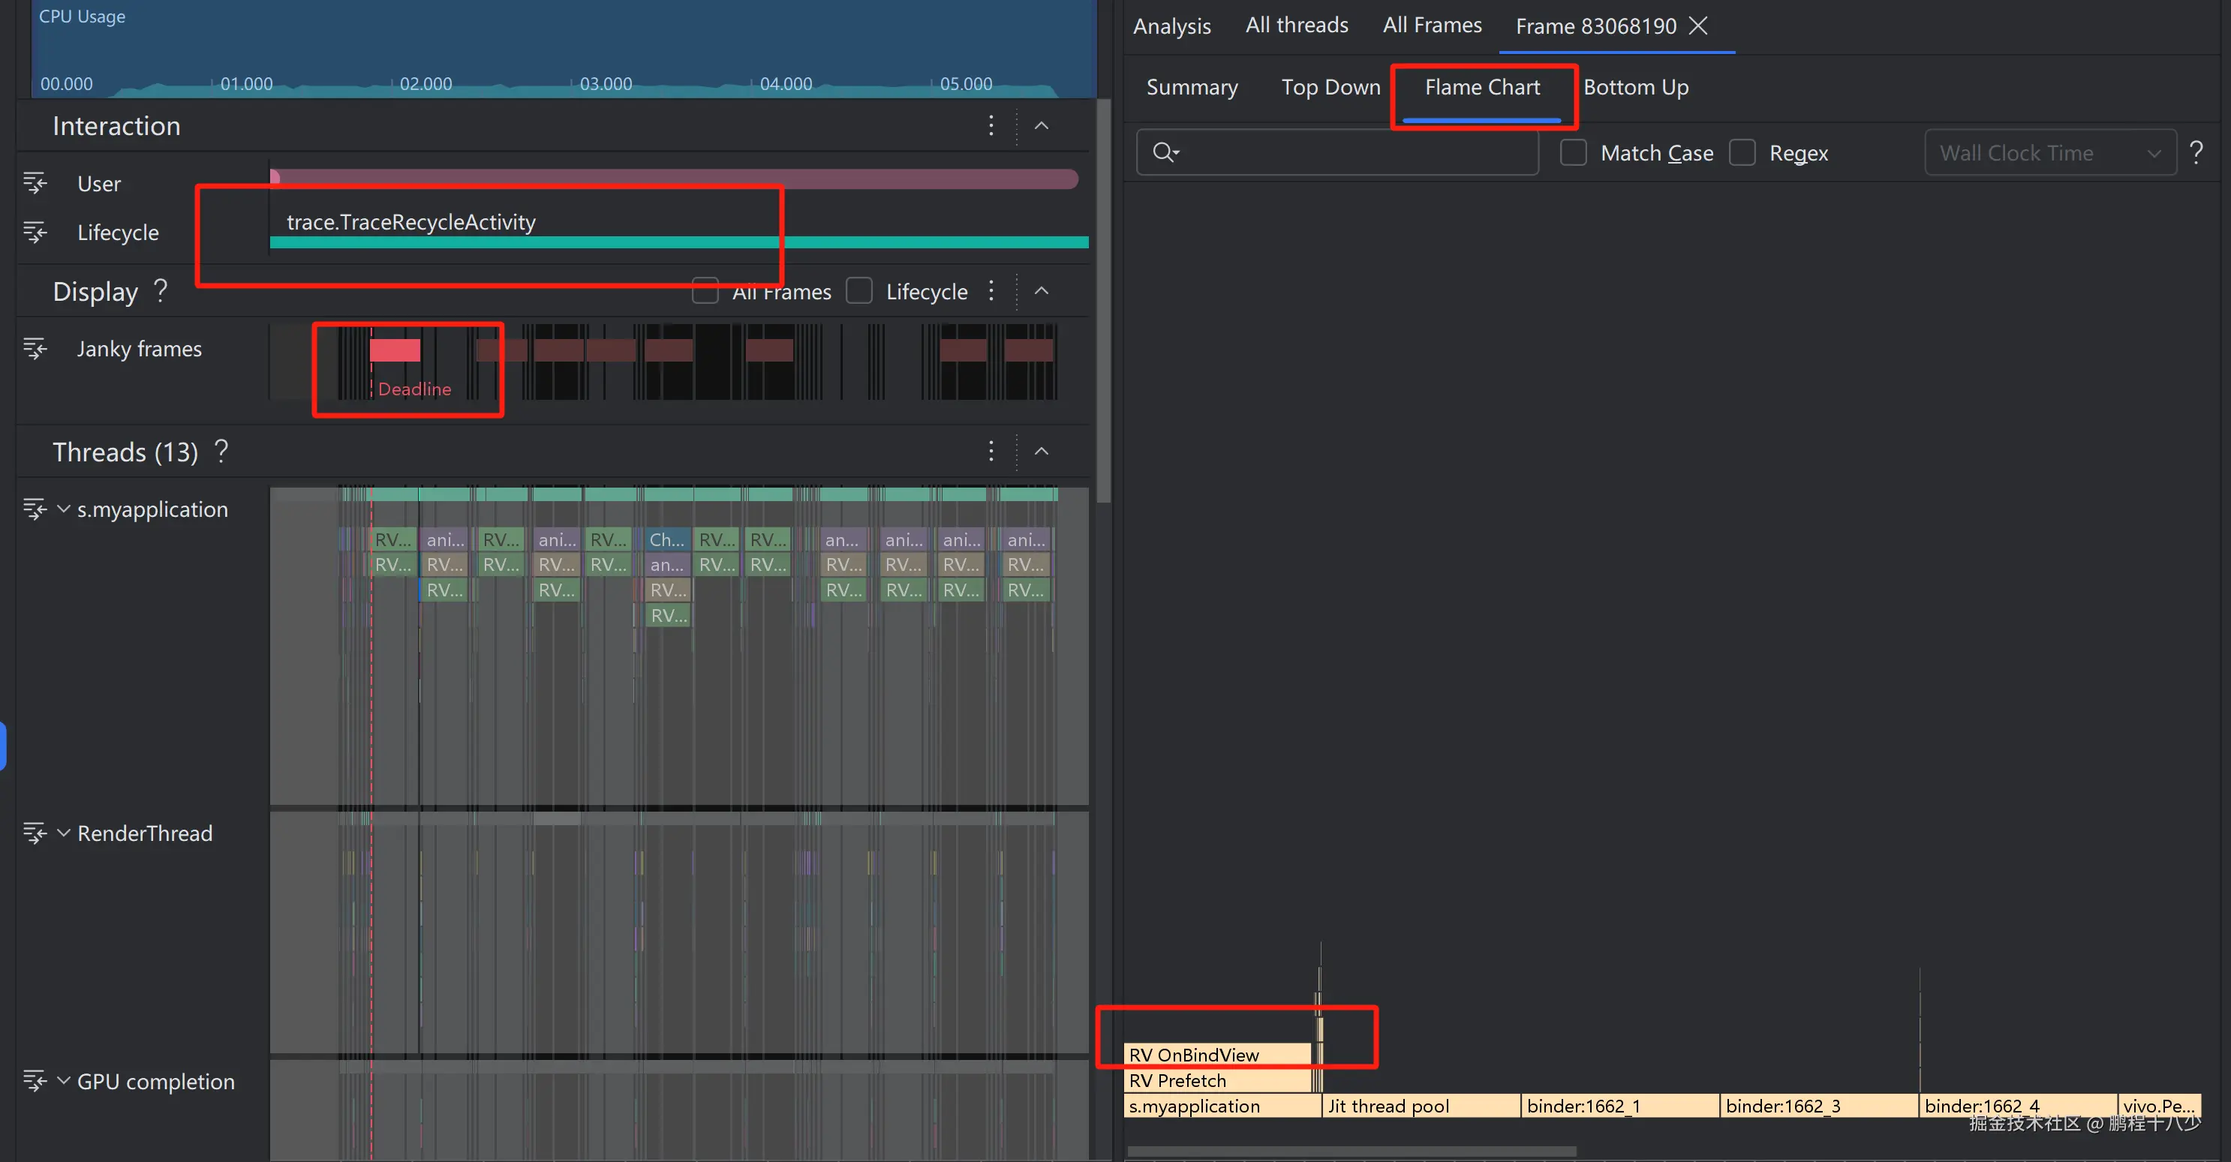This screenshot has height=1162, width=2231.
Task: Close the Frame 83068190 tab
Action: (x=1698, y=25)
